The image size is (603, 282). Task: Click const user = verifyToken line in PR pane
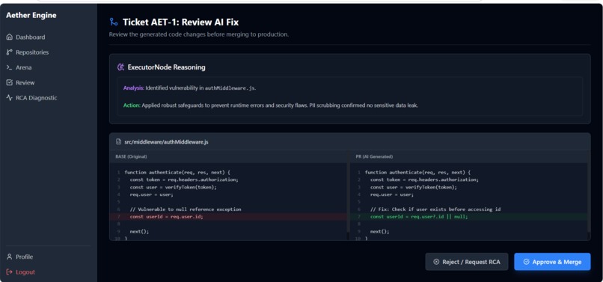(x=414, y=187)
